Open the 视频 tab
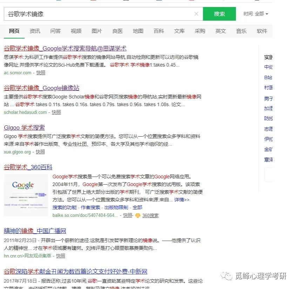The image size is (296, 289). tap(76, 31)
